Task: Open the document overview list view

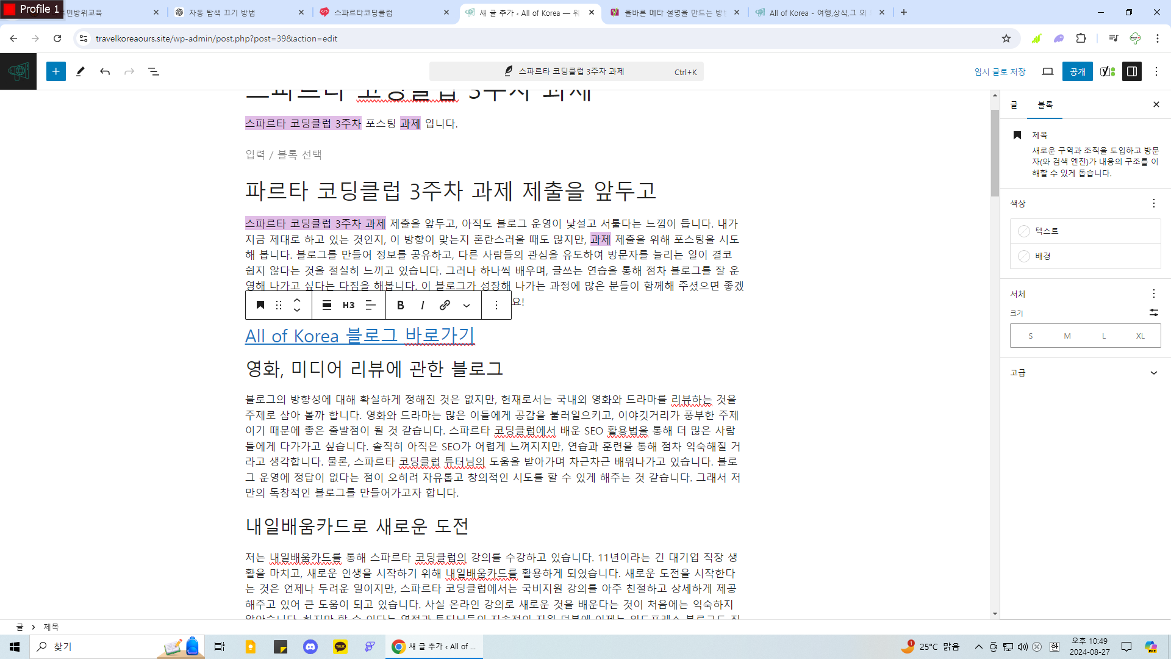Action: (154, 71)
